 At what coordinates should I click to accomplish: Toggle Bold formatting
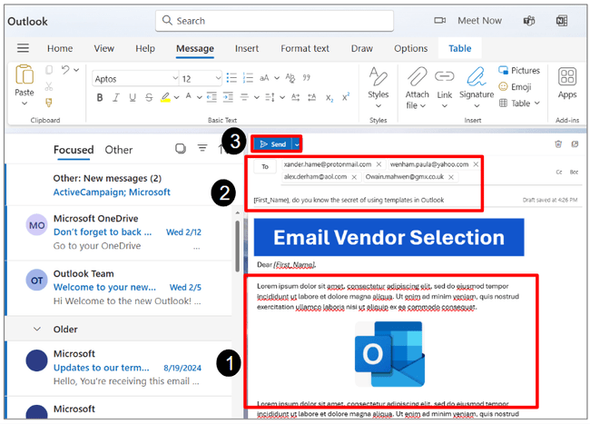pos(100,97)
